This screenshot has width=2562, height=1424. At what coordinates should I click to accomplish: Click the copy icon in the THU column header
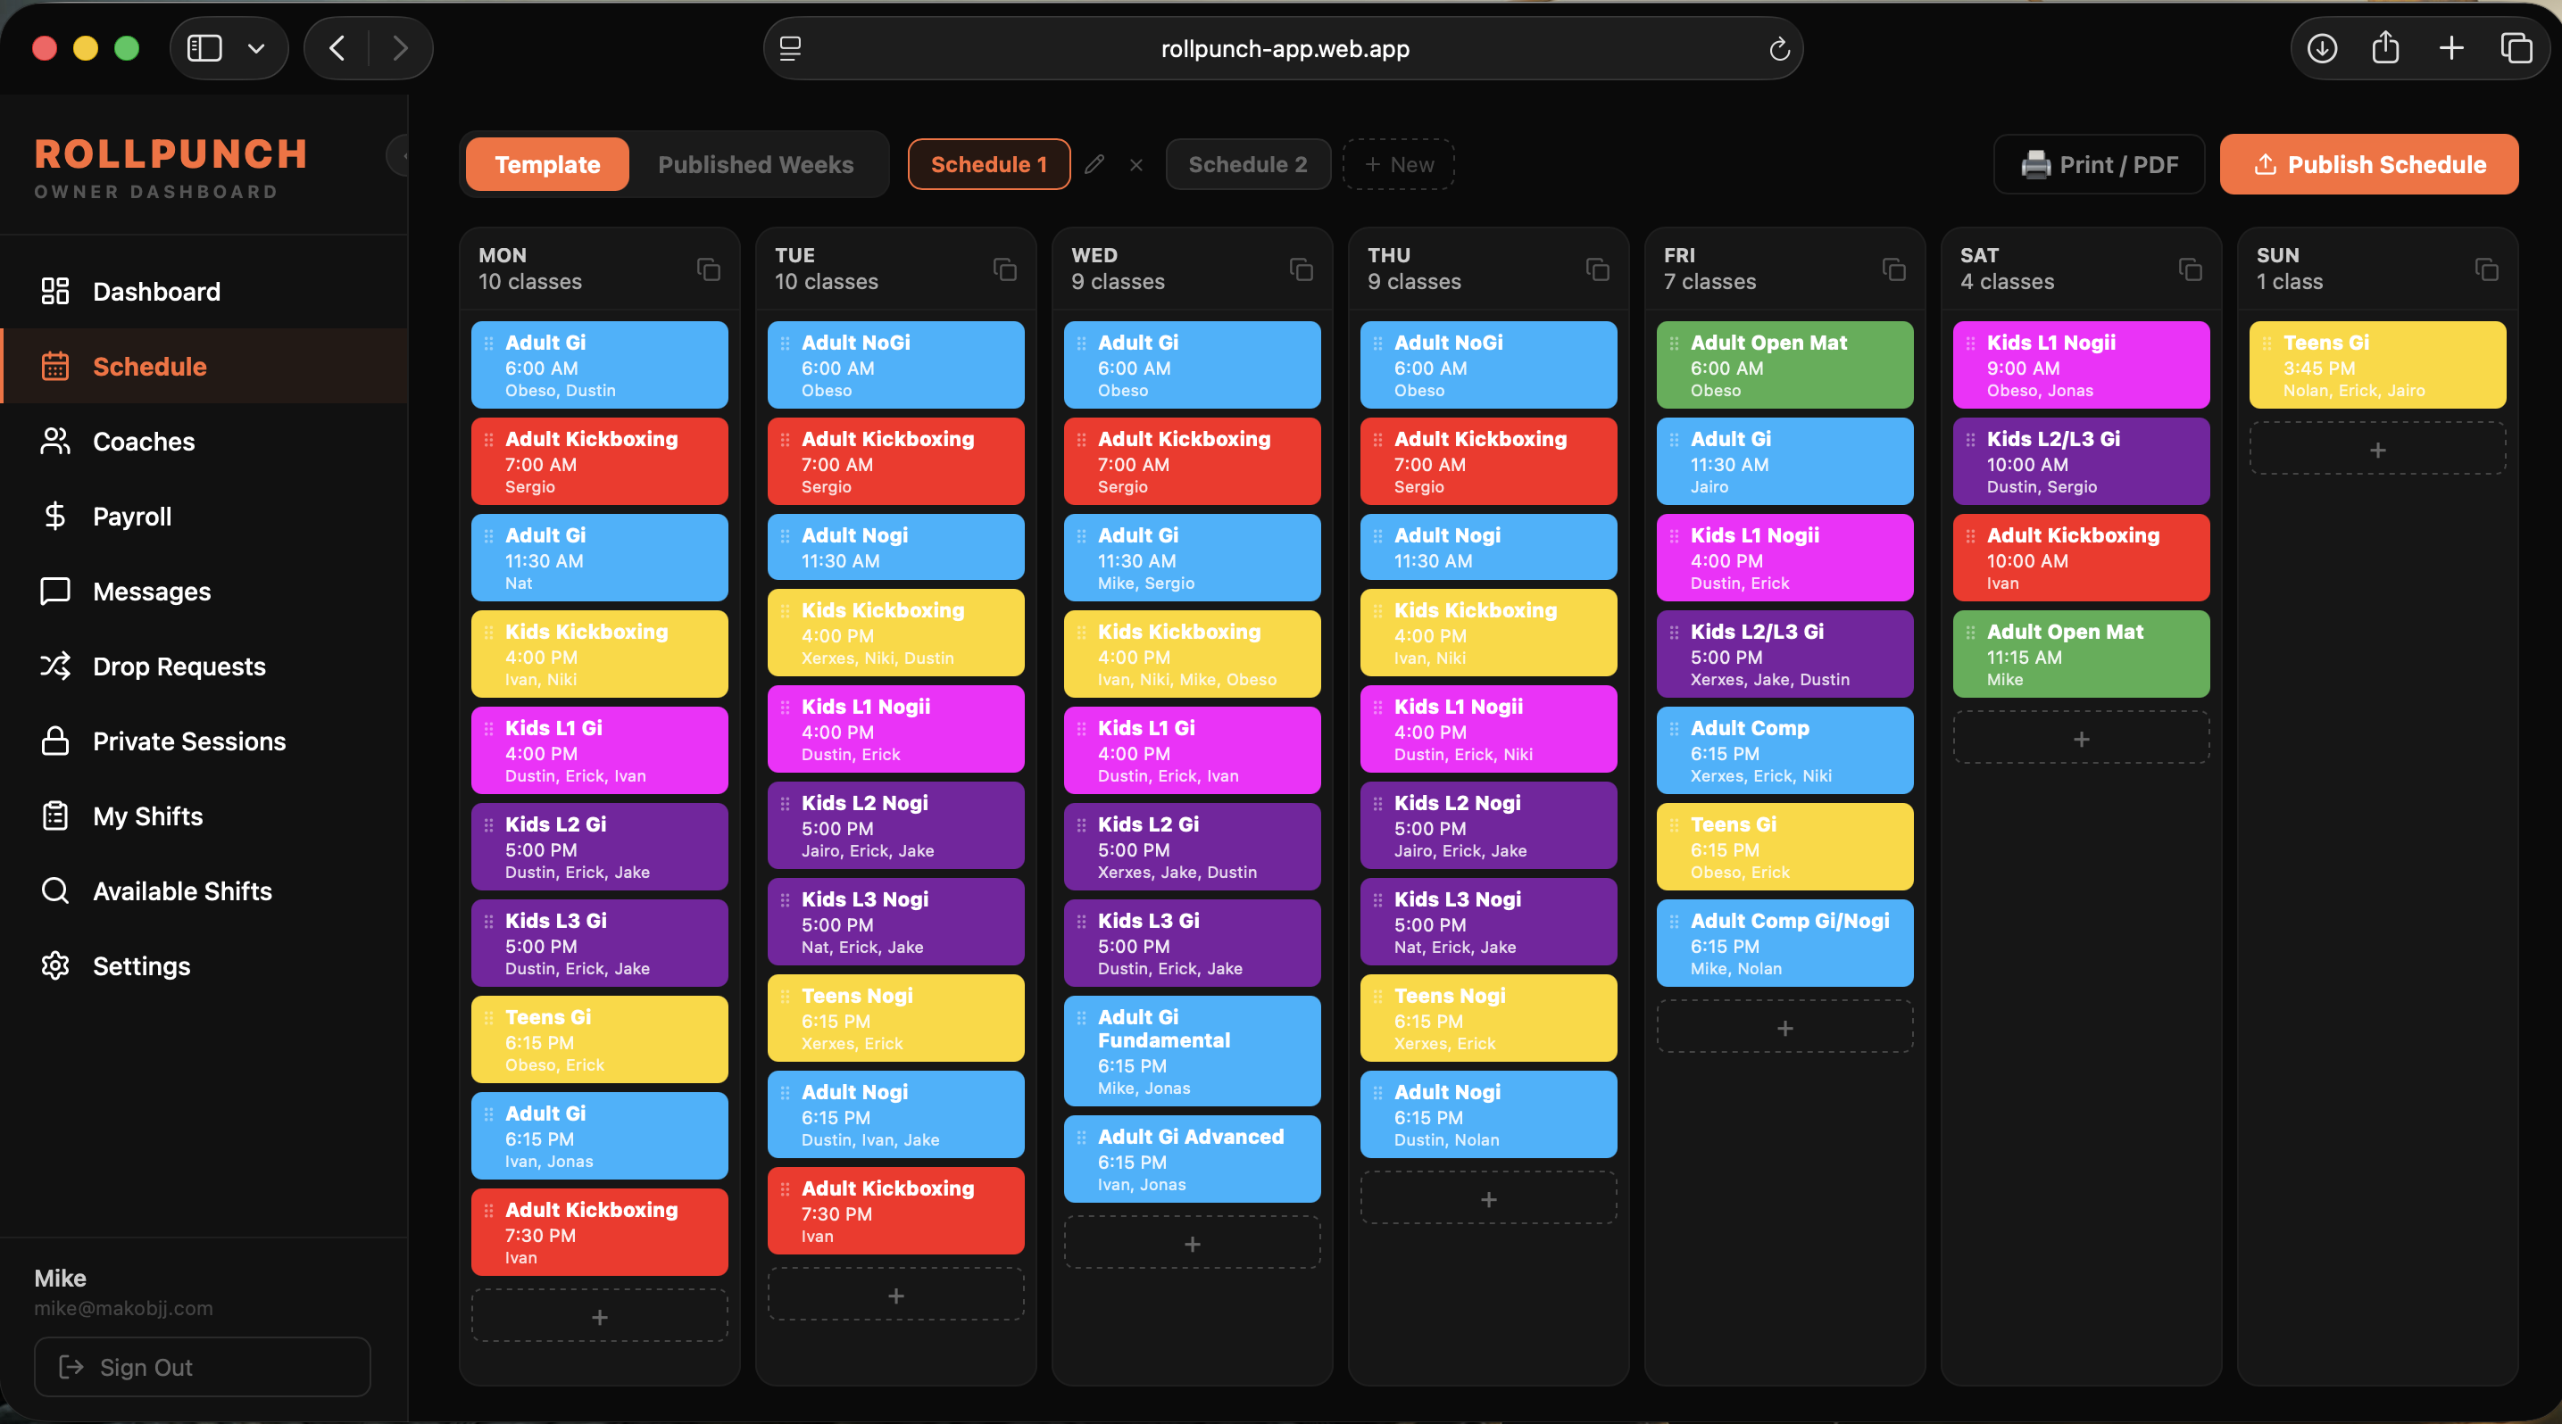[1597, 269]
